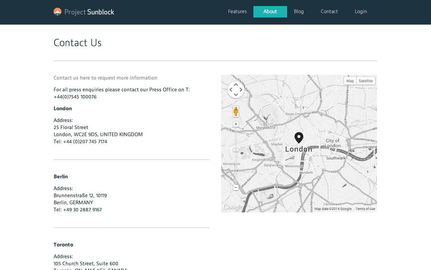Open the Features menu item

coord(237,11)
